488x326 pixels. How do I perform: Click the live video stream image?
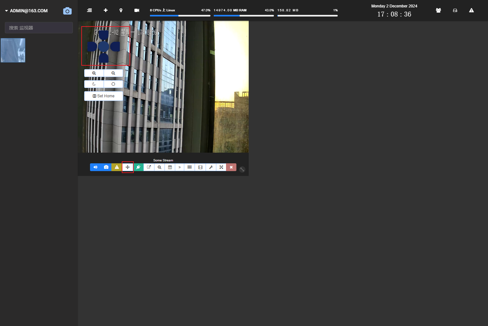163,87
